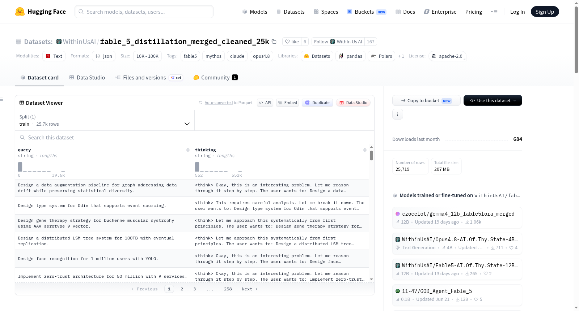Open the Polars library tag
579x311 pixels.
pos(381,56)
